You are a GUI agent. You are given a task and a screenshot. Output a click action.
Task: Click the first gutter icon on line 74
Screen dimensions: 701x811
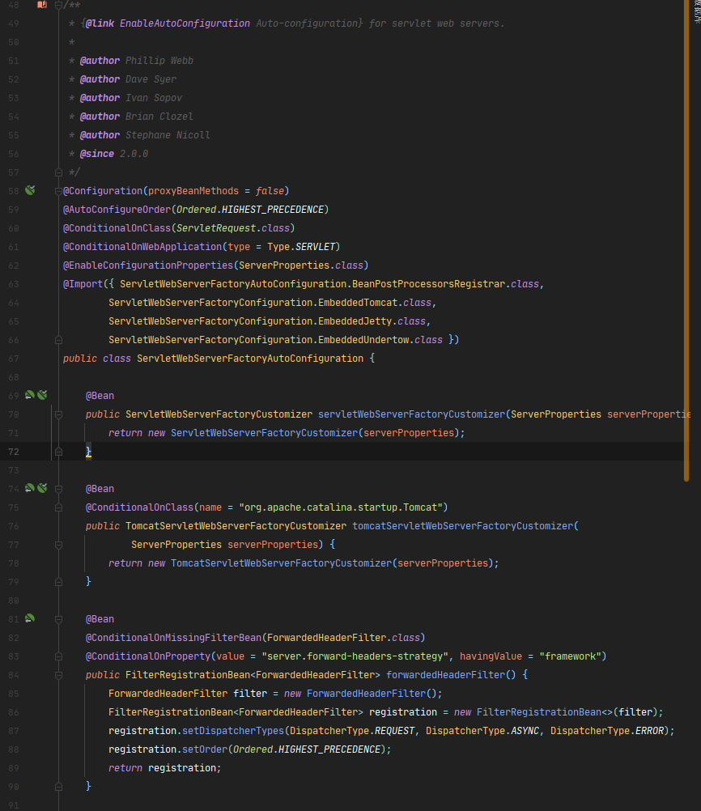(29, 488)
